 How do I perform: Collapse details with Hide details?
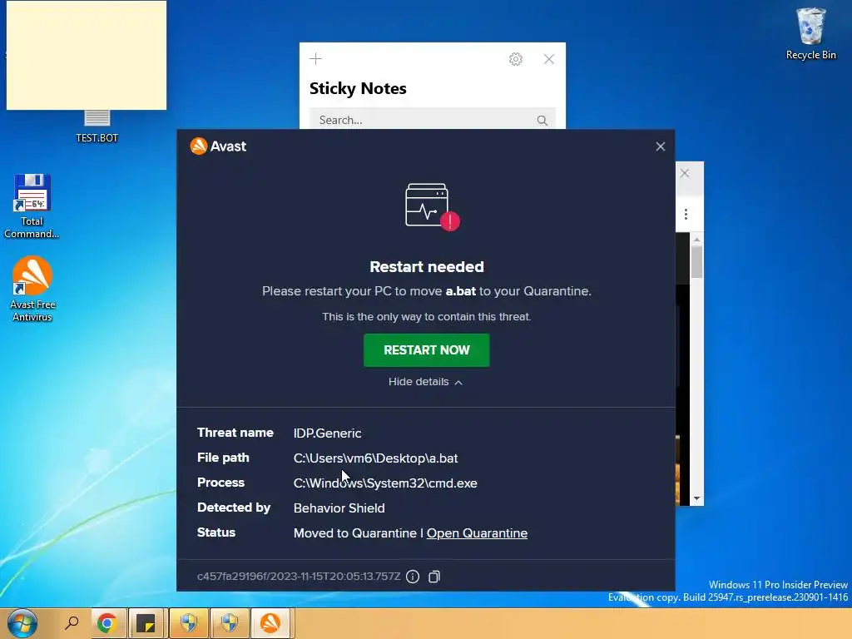(x=425, y=382)
